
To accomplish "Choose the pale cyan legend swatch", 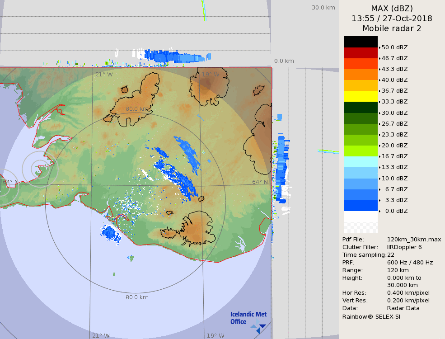I will pos(361,162).
